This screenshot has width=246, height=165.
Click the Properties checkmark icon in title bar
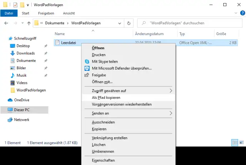coord(15,5)
